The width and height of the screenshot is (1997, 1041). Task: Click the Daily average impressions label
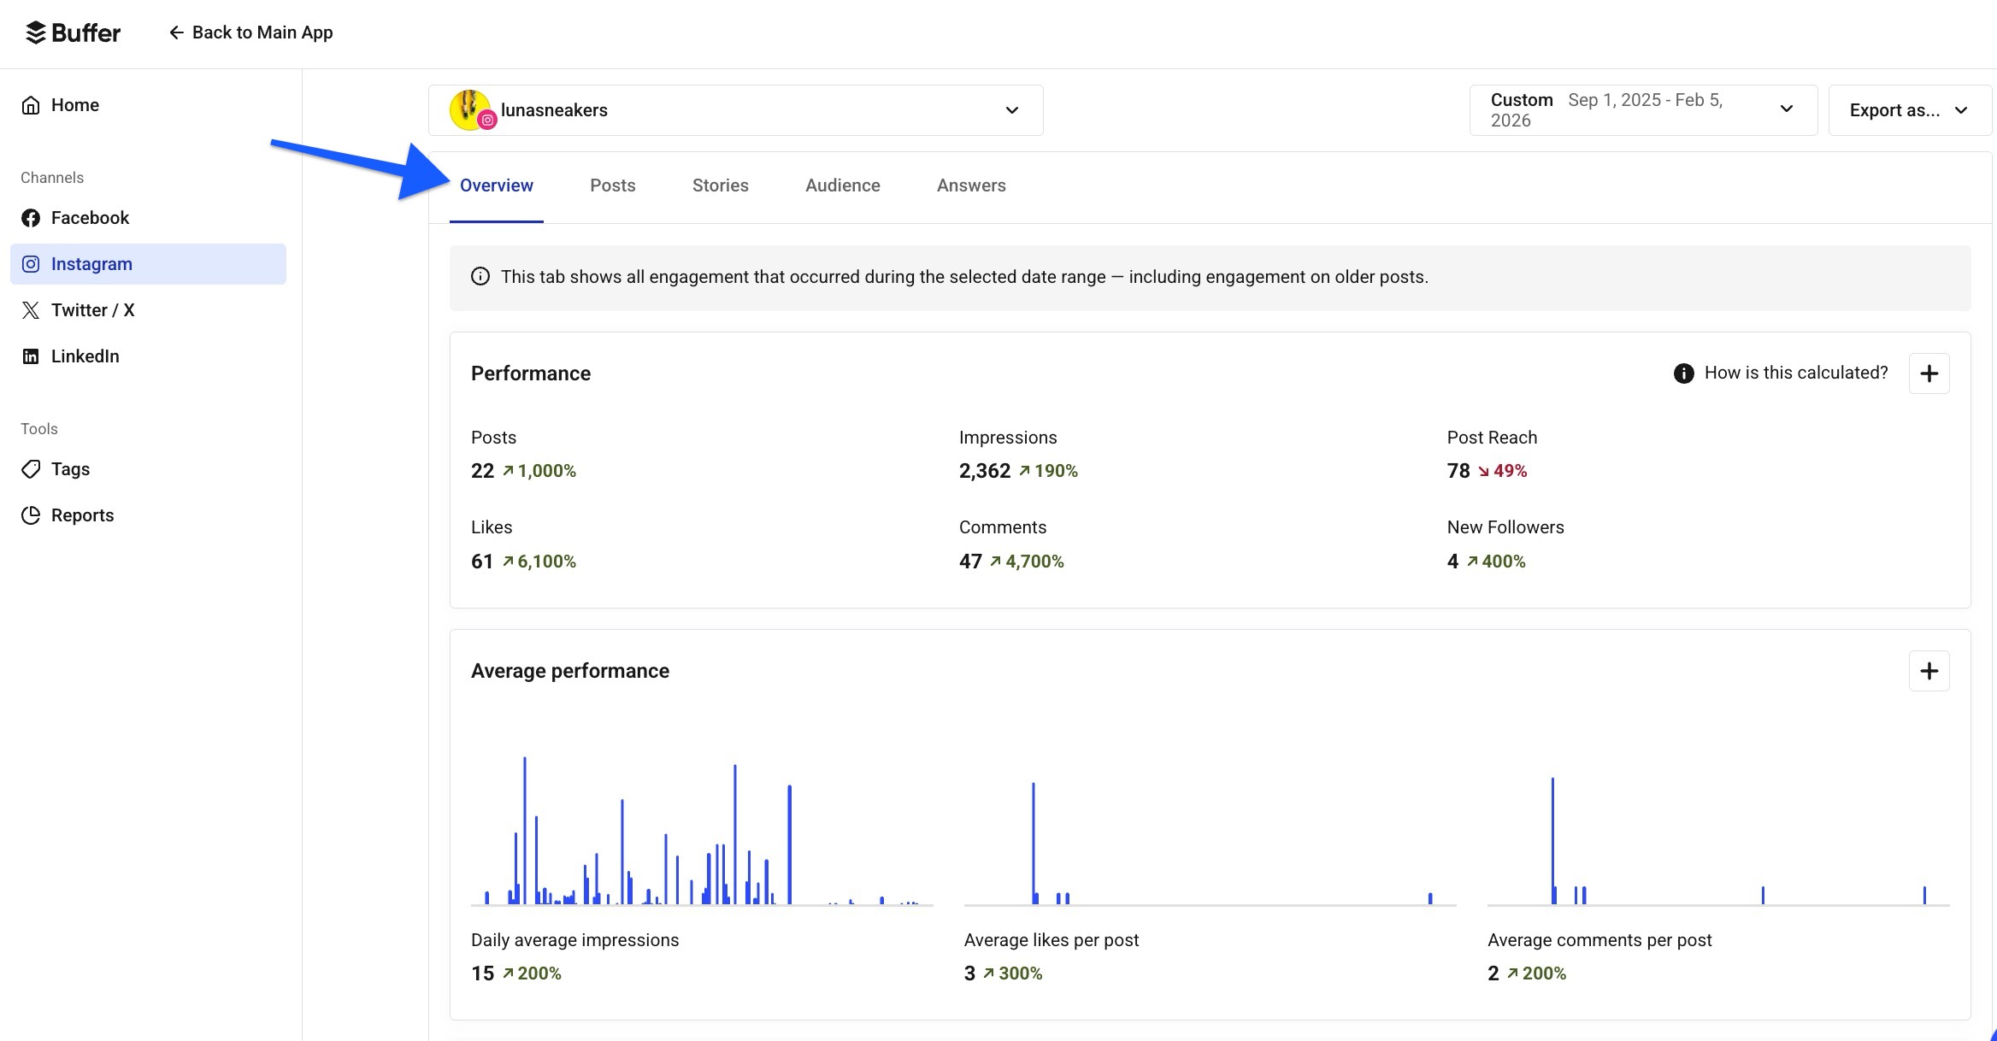[x=575, y=940]
